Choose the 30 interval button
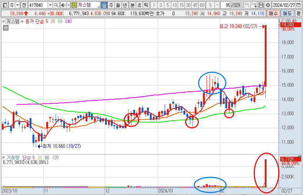 pos(189,5)
